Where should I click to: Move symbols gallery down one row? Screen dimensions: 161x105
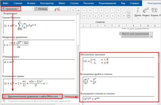click(x=129, y=13)
